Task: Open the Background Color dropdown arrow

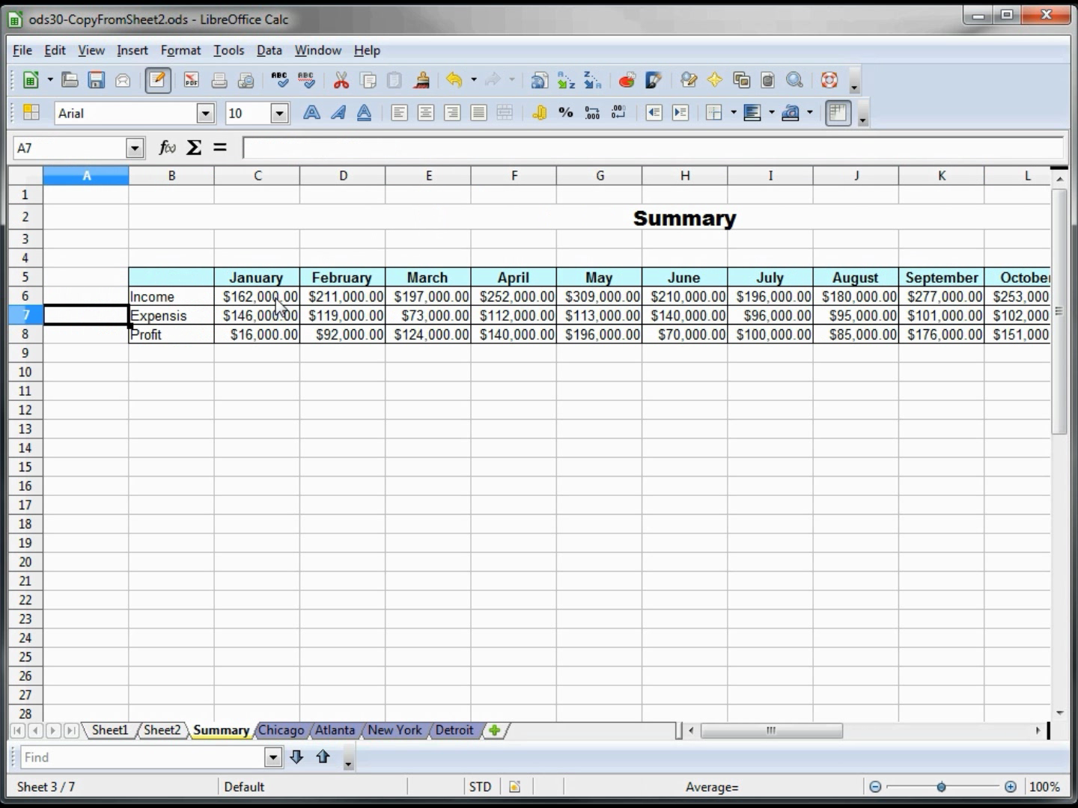Action: click(771, 113)
